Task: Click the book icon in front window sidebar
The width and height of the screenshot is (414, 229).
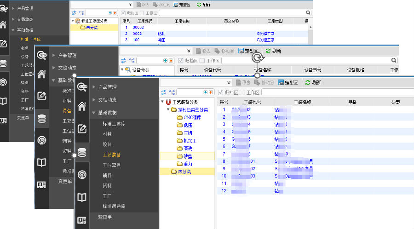Action: point(82,197)
